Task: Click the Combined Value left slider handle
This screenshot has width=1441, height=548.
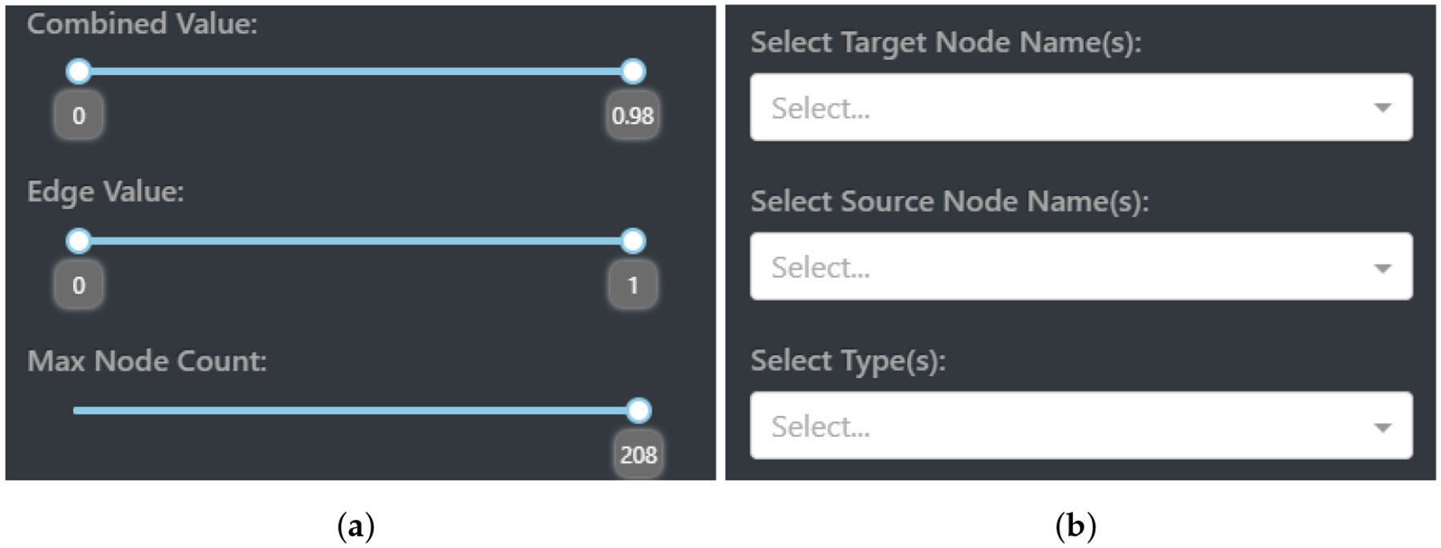Action: point(78,71)
